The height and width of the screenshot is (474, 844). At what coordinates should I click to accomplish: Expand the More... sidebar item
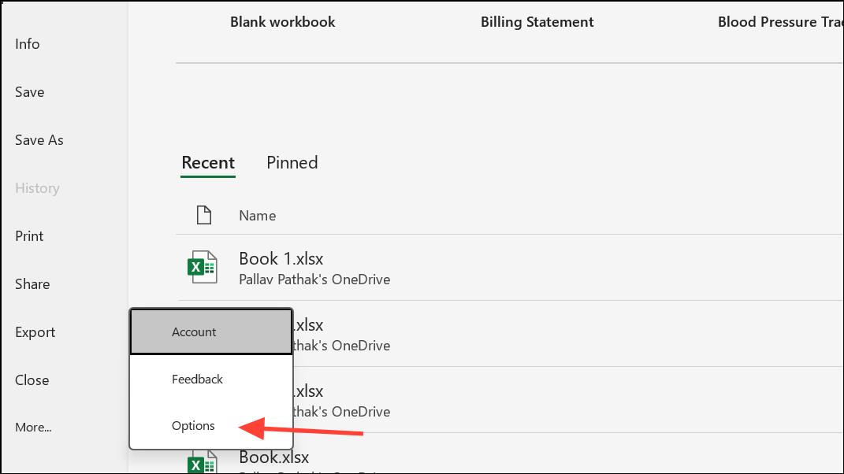(x=33, y=427)
